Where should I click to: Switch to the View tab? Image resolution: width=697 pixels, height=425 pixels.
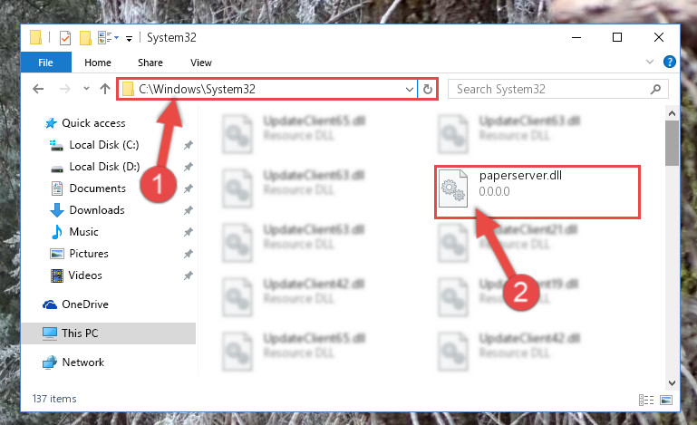coord(201,63)
